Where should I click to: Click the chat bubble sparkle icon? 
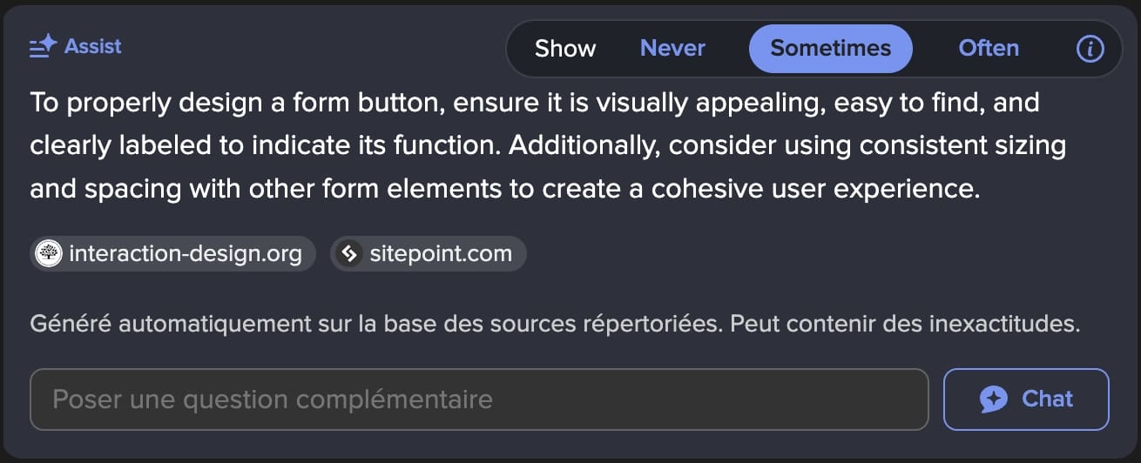[994, 399]
